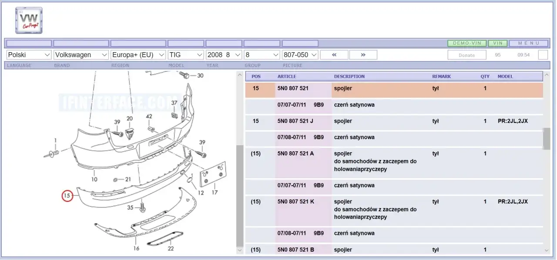Go to previous picture with « button
The height and width of the screenshot is (260, 557).
334,55
